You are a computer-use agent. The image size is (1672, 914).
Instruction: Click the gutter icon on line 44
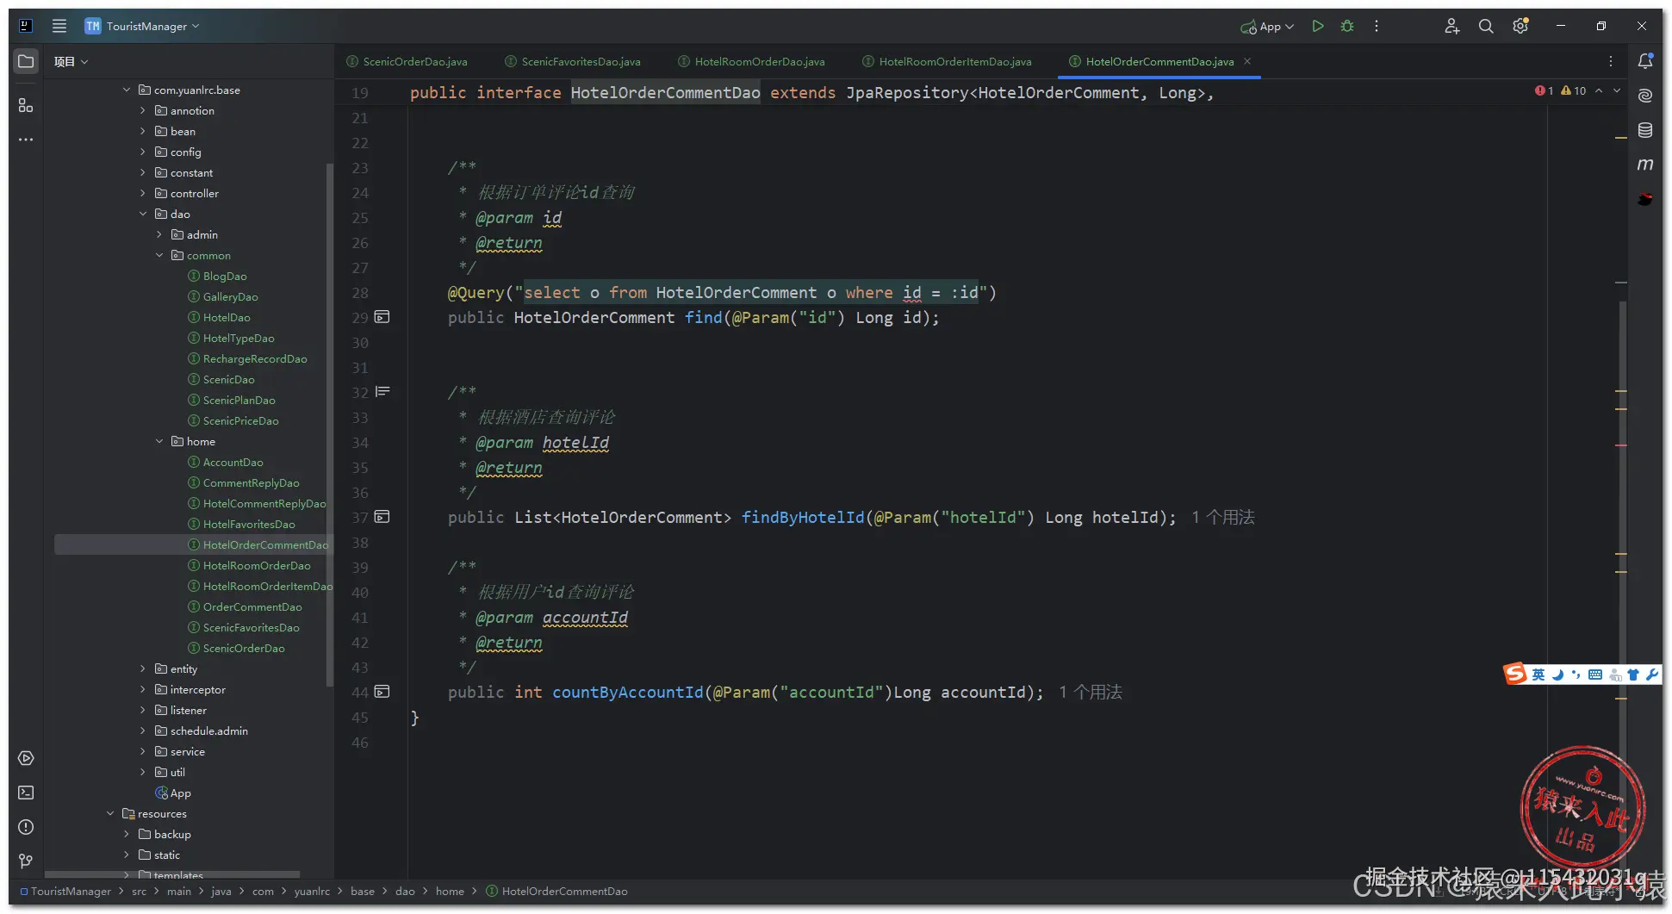click(382, 692)
